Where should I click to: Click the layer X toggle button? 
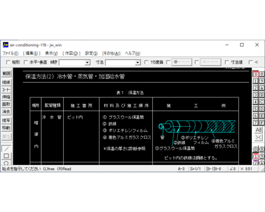coord(259,137)
